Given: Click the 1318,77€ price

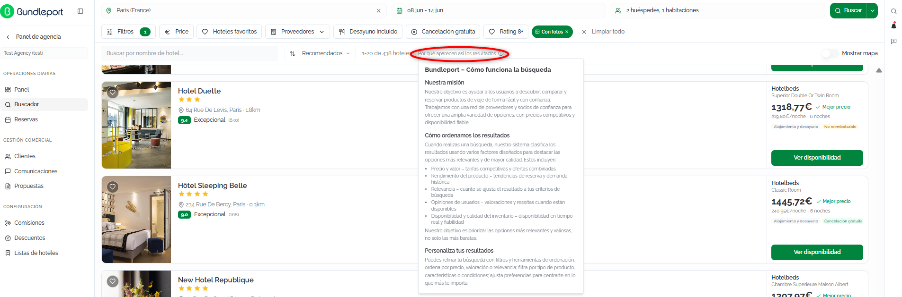Looking at the screenshot, I should coord(792,107).
